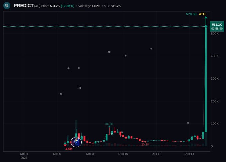226x162 pixels.
Task: Click the circled token avatar on chart
Action: pyautogui.click(x=76, y=142)
